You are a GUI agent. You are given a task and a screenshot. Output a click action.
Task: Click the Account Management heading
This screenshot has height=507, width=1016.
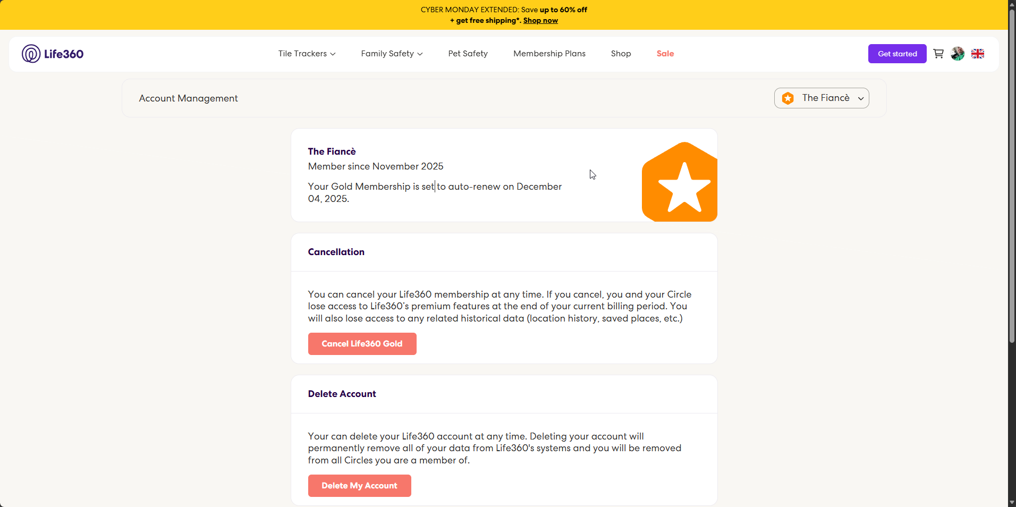point(188,98)
